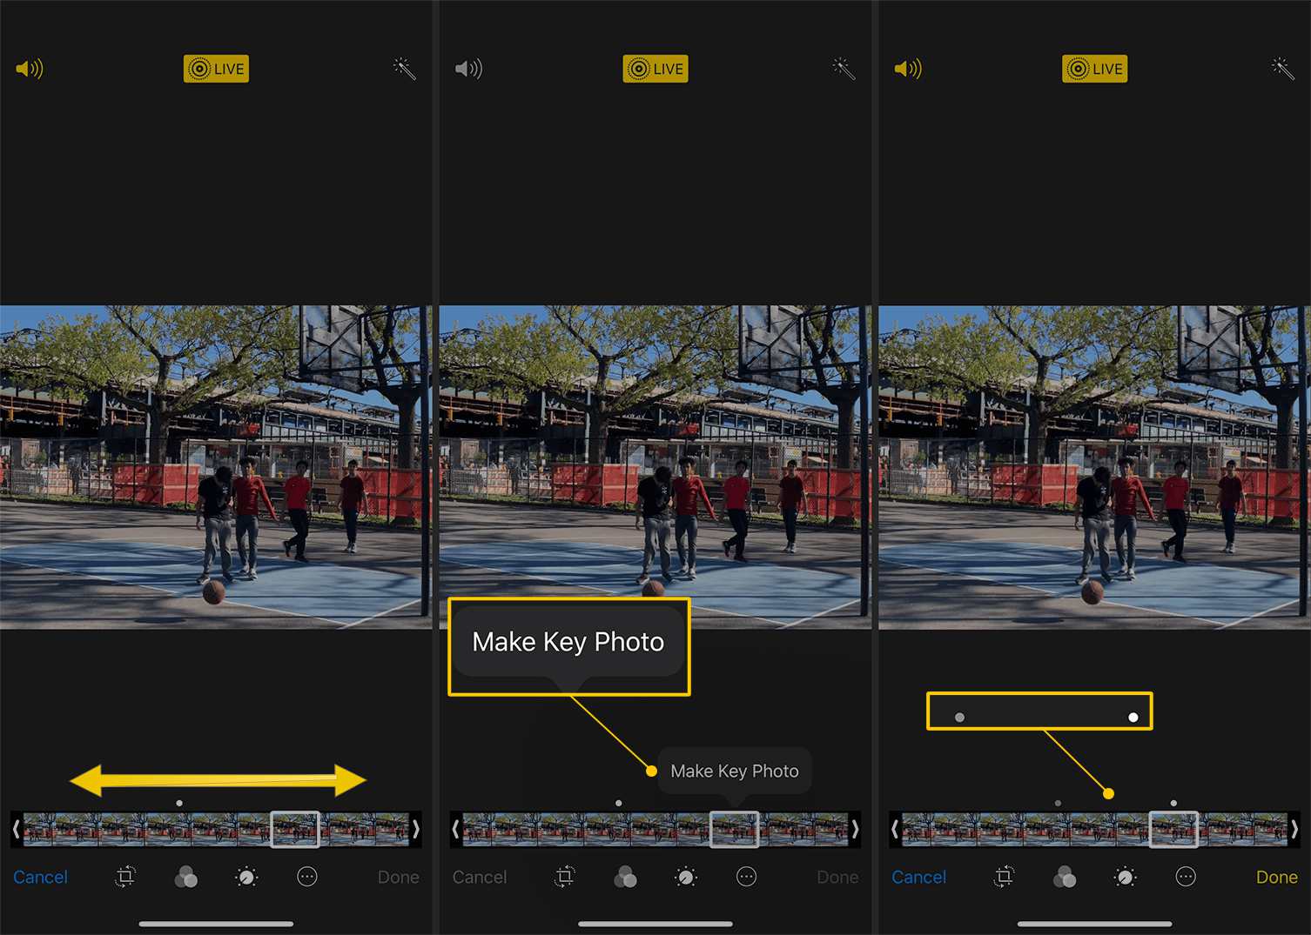This screenshot has width=1311, height=935.
Task: Open more options ellipsis in left screen
Action: pos(307,877)
